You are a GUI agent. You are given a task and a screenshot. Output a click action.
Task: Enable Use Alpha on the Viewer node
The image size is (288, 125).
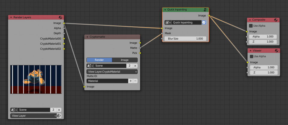(251, 56)
